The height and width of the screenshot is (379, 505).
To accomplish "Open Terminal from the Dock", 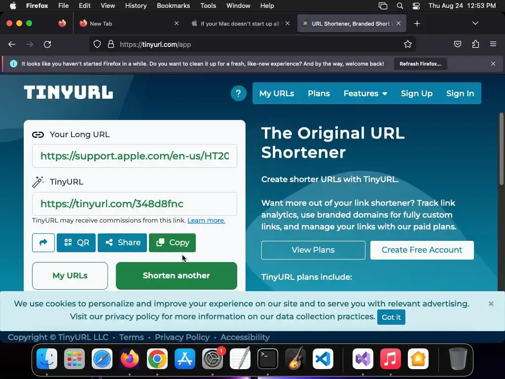I will [268, 359].
